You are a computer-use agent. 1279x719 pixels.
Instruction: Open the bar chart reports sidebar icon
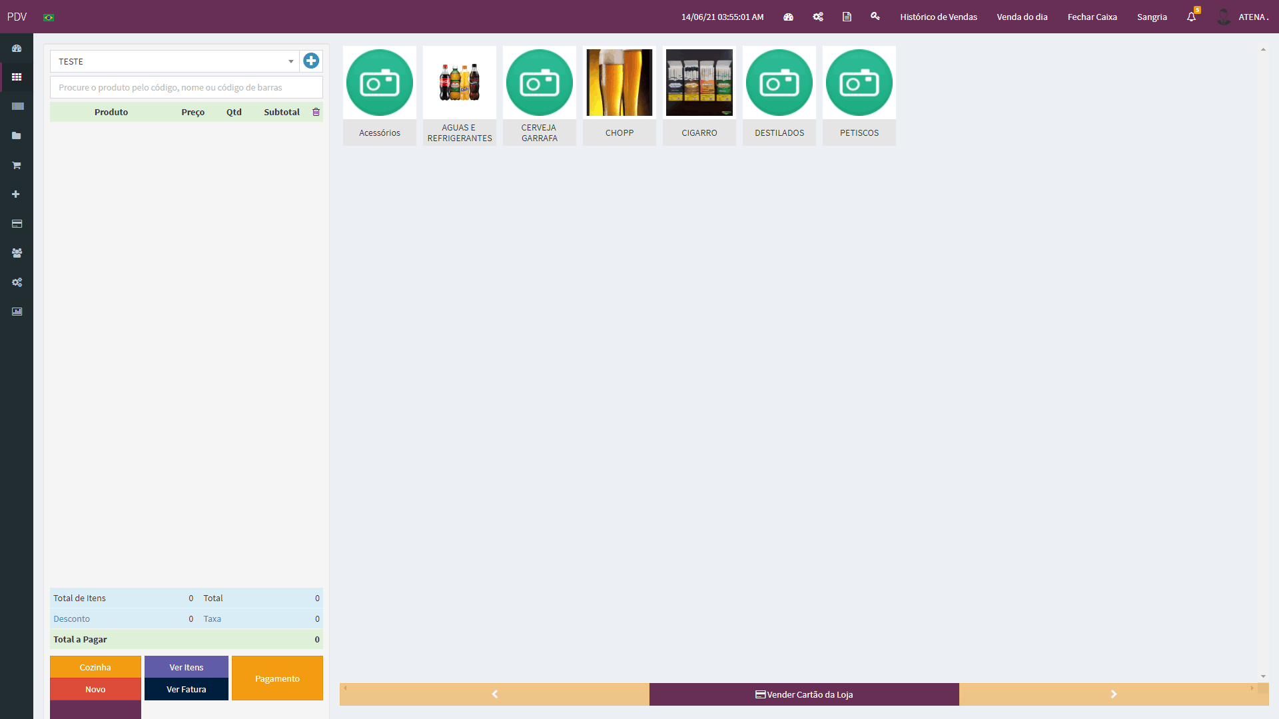click(17, 312)
